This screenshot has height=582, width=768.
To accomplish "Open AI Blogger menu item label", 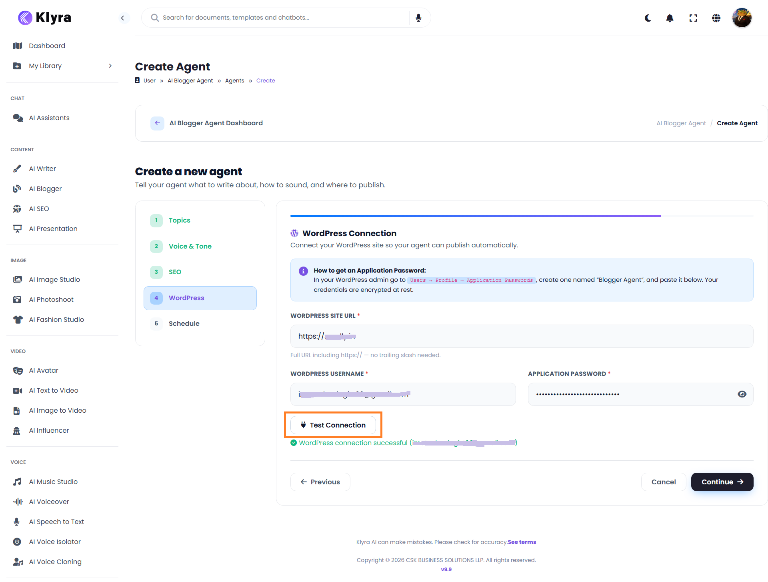I will pyautogui.click(x=45, y=189).
